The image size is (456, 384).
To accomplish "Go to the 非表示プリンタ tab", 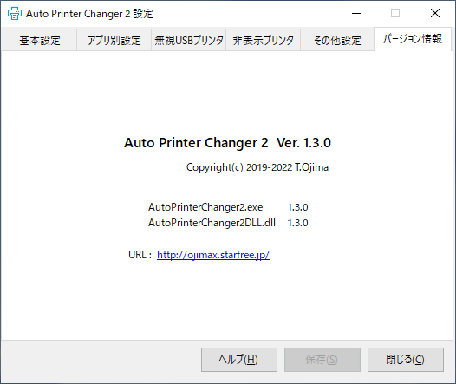I will point(263,40).
